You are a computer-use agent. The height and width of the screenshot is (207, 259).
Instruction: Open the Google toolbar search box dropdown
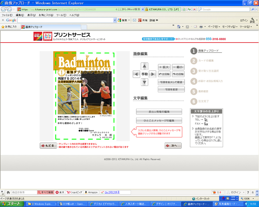click(115, 20)
